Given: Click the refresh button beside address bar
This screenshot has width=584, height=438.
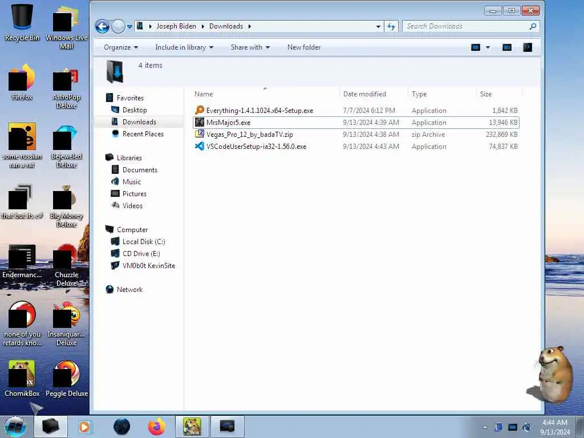Looking at the screenshot, I should coord(391,26).
